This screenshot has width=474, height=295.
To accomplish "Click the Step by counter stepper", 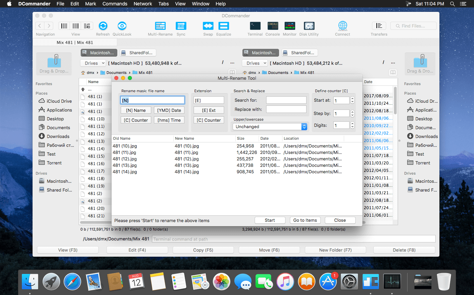I will [353, 113].
